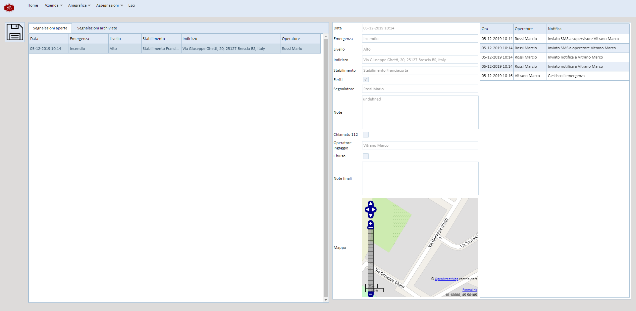636x311 pixels.
Task: Switch to Segnalazioni archiviate tab
Action: click(97, 28)
